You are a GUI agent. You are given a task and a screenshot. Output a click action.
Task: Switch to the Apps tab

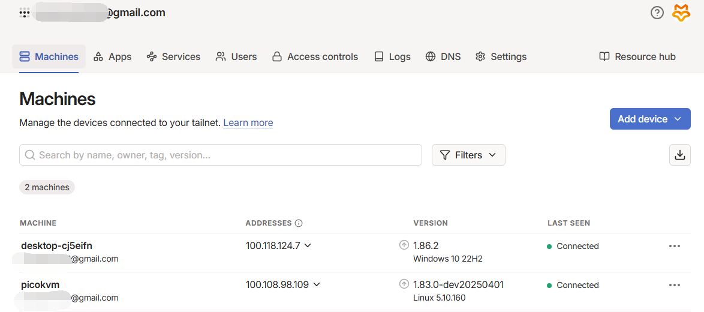pos(113,56)
